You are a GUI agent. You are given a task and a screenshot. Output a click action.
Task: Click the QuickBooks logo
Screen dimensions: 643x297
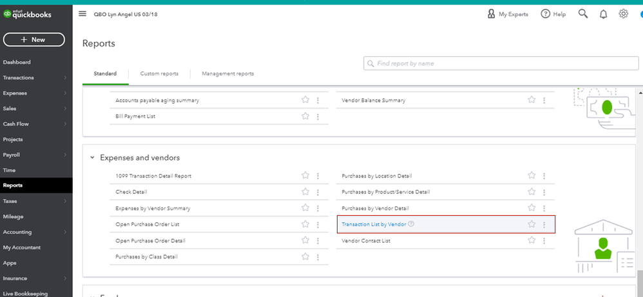[x=28, y=14]
